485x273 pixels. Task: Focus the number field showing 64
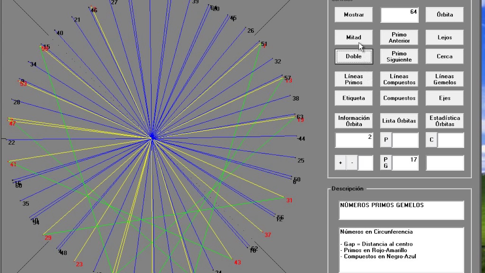pyautogui.click(x=399, y=15)
